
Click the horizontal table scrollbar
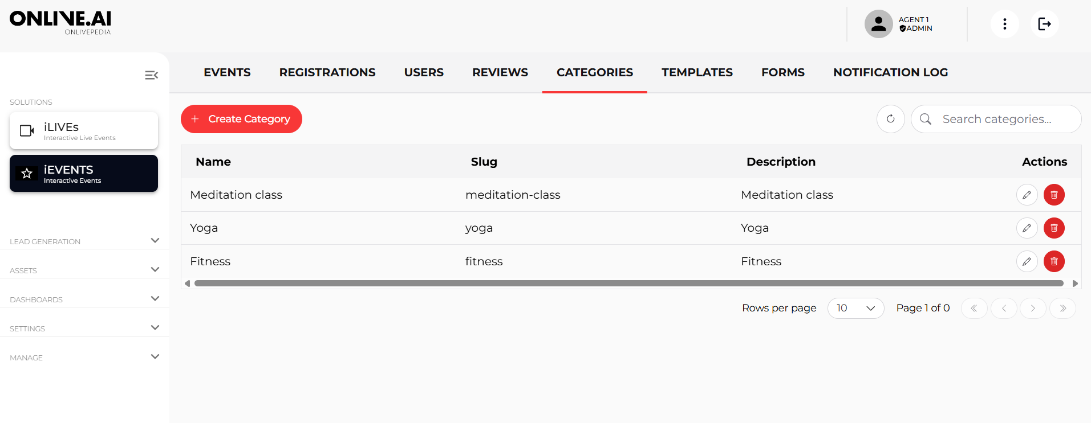tap(628, 283)
